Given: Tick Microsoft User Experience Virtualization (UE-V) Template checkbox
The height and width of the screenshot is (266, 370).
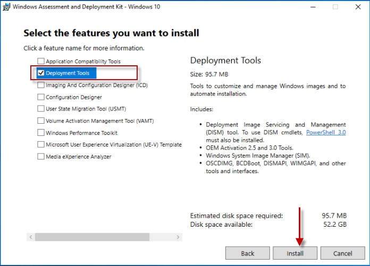Looking at the screenshot, I should 41,144.
